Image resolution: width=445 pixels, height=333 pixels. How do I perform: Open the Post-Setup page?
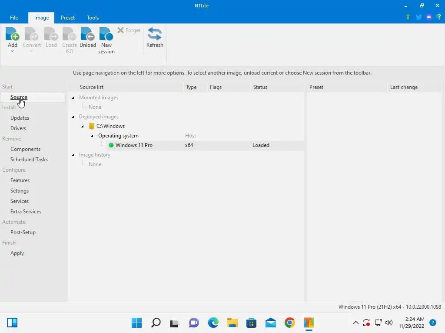click(x=23, y=232)
